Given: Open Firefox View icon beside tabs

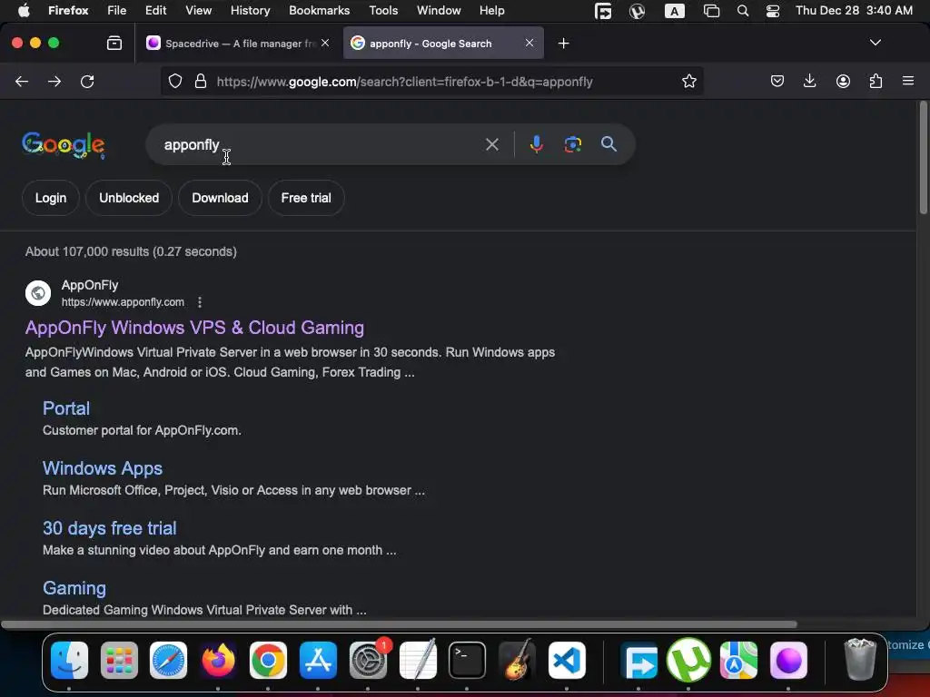Looking at the screenshot, I should pyautogui.click(x=114, y=43).
